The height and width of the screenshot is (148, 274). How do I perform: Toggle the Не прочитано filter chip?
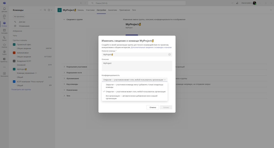[x=19, y=16]
